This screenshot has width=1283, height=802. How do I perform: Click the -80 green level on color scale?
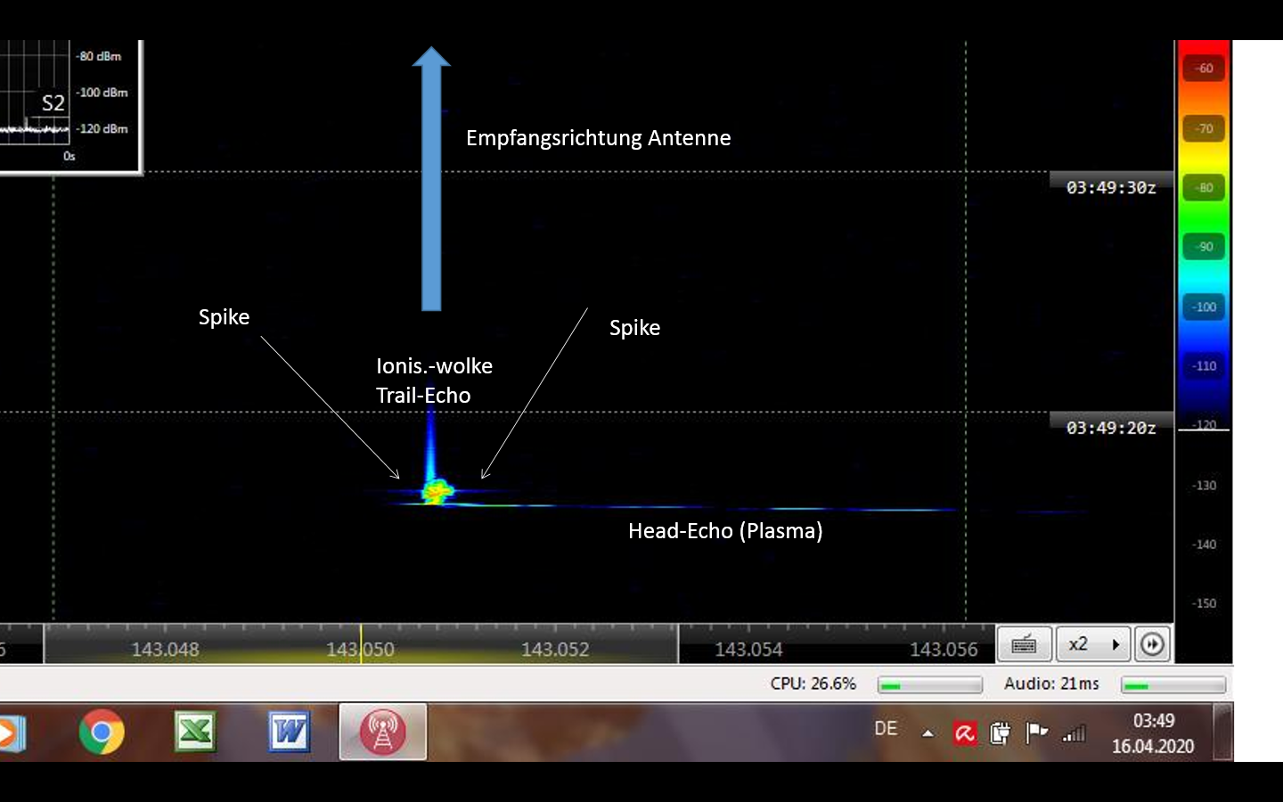1204,188
